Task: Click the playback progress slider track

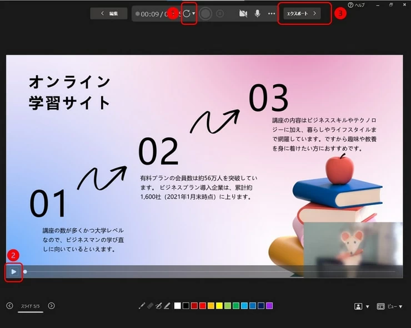Action: (211, 271)
